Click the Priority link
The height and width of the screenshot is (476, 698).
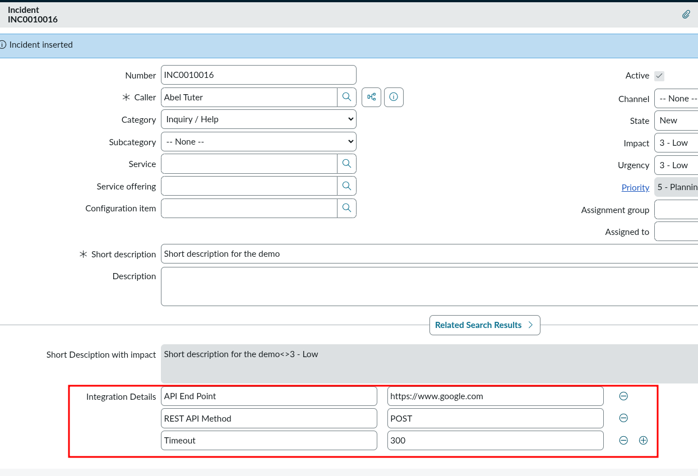(x=635, y=188)
